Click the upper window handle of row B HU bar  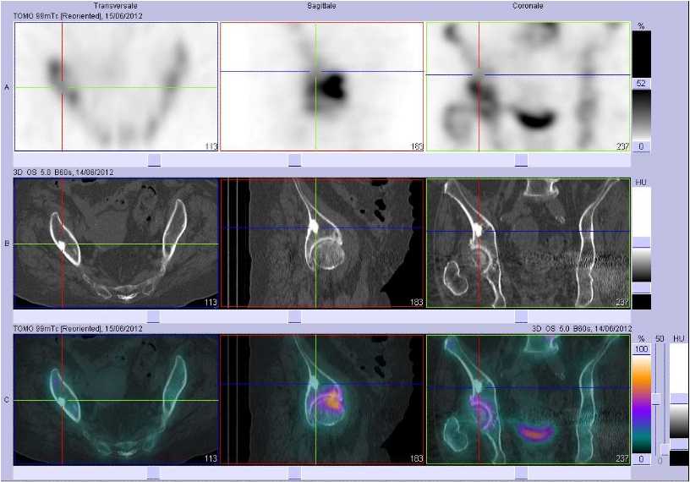tap(642, 242)
